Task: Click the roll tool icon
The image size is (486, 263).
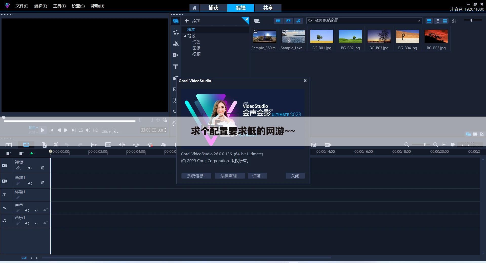Action: [122, 145]
